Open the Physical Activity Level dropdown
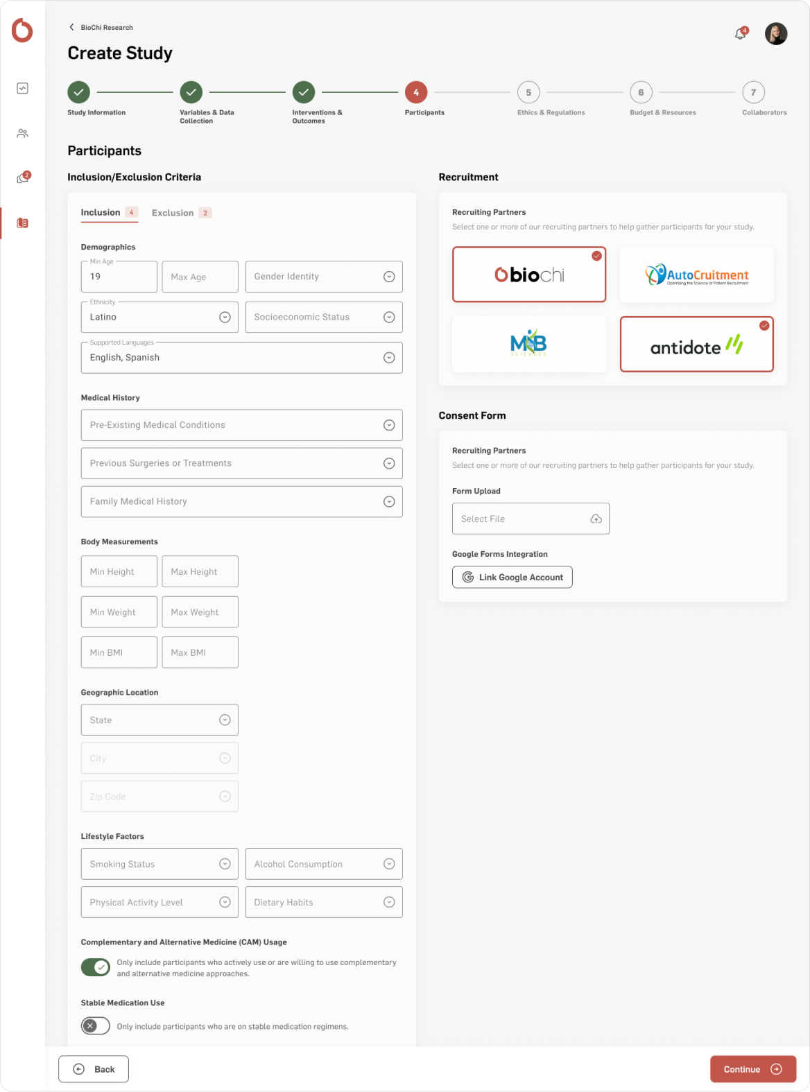Screen dimensions: 810x1092 coord(160,902)
